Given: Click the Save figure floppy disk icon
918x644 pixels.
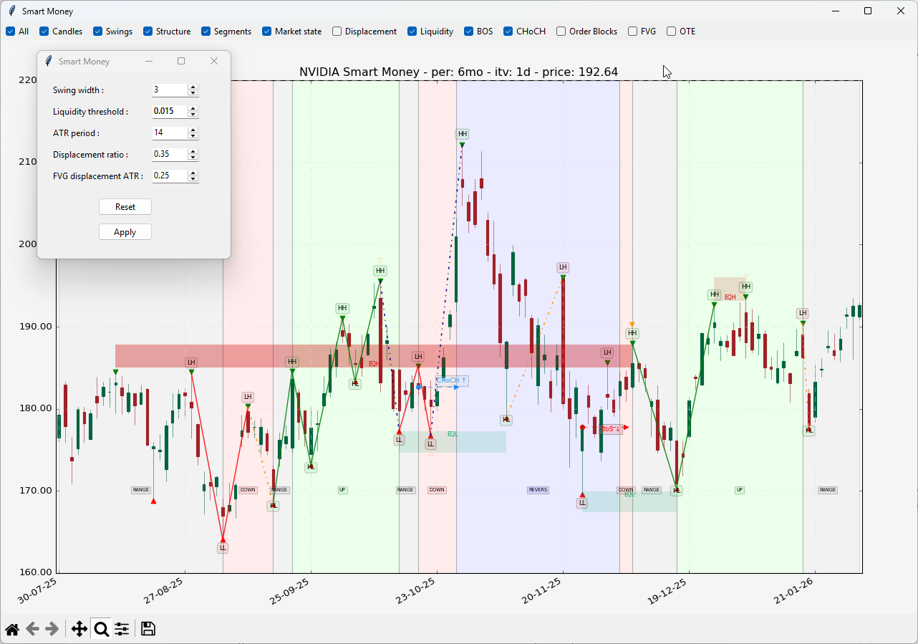Looking at the screenshot, I should [x=148, y=629].
